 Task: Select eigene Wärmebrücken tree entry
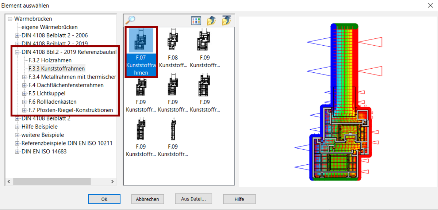(x=49, y=27)
